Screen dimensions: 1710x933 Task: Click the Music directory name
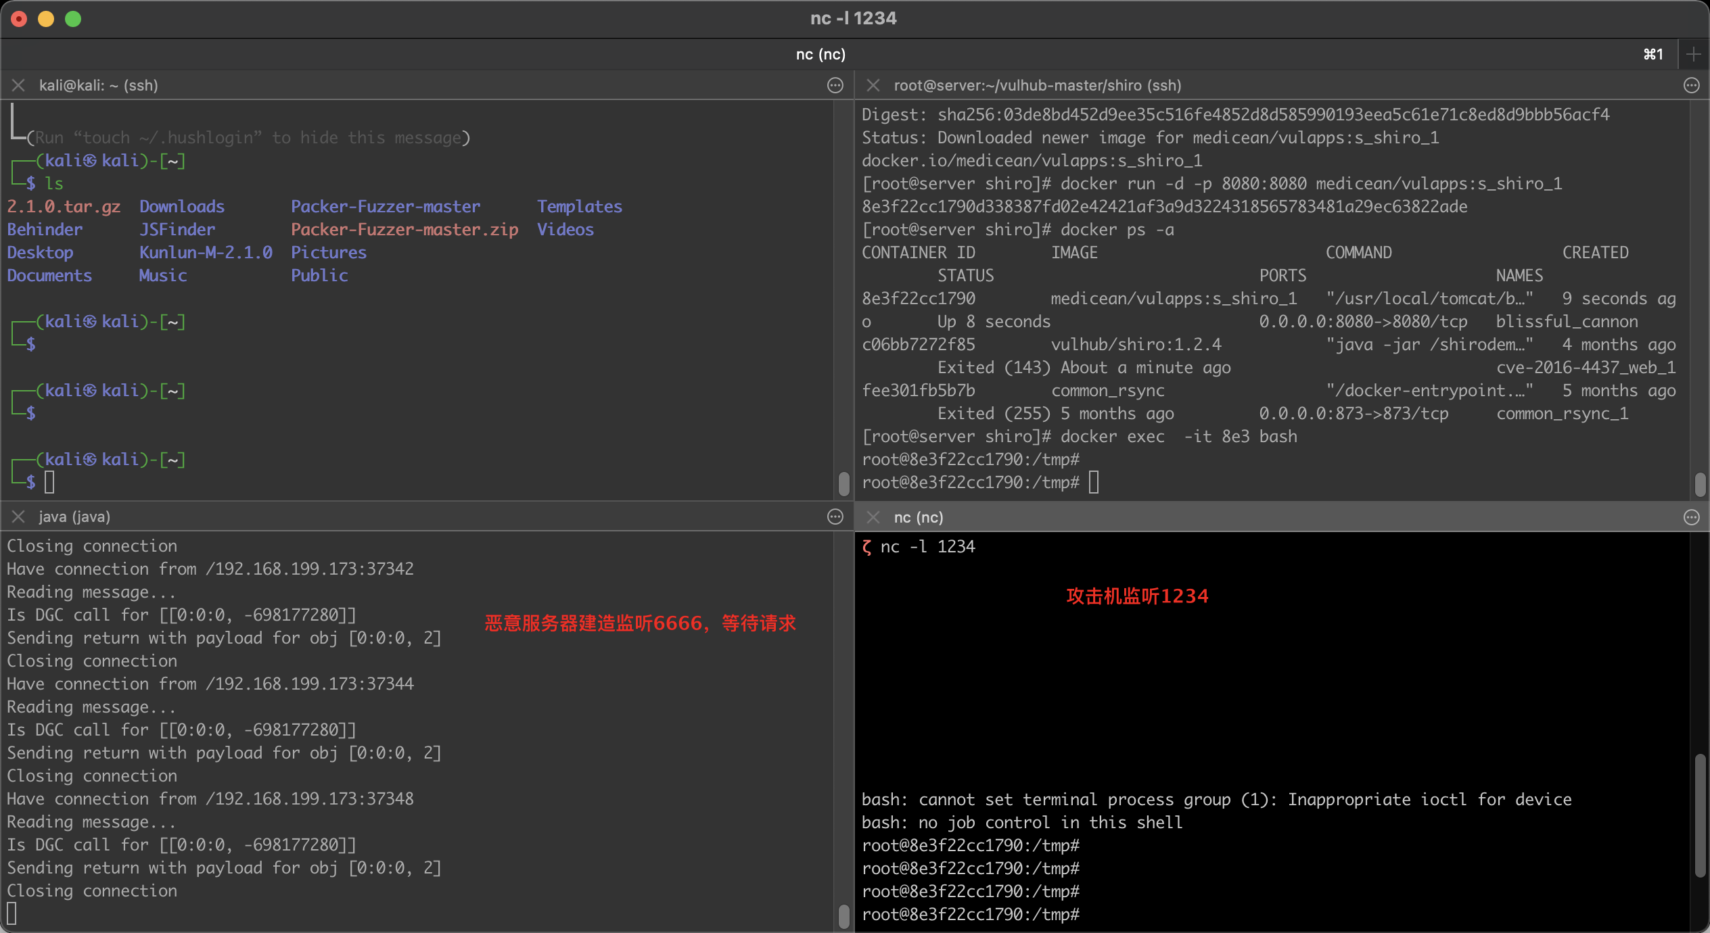(x=163, y=275)
